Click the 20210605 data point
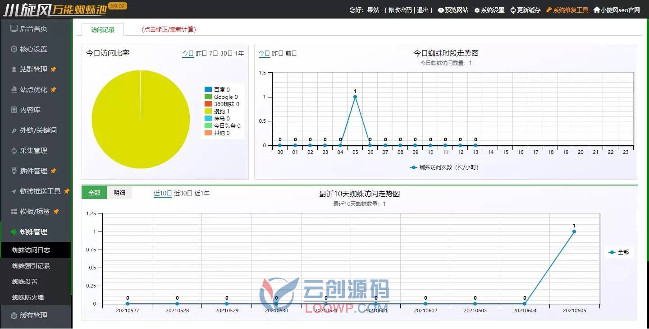This screenshot has width=649, height=329. 574,232
